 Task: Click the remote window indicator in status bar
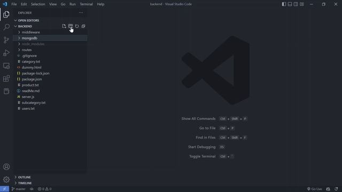pyautogui.click(x=4, y=189)
